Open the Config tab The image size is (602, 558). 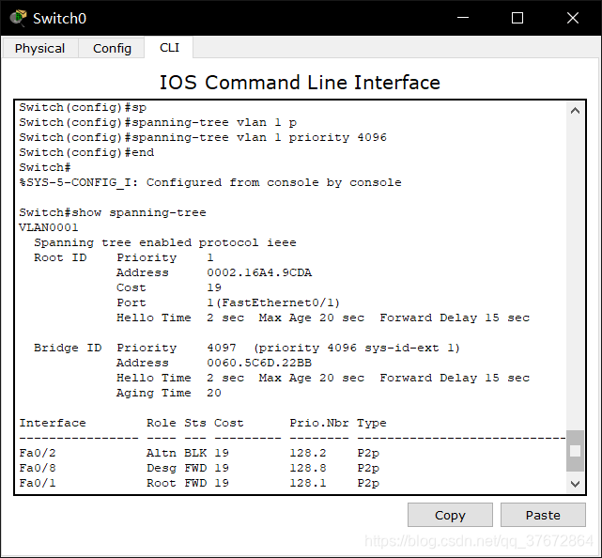(112, 49)
